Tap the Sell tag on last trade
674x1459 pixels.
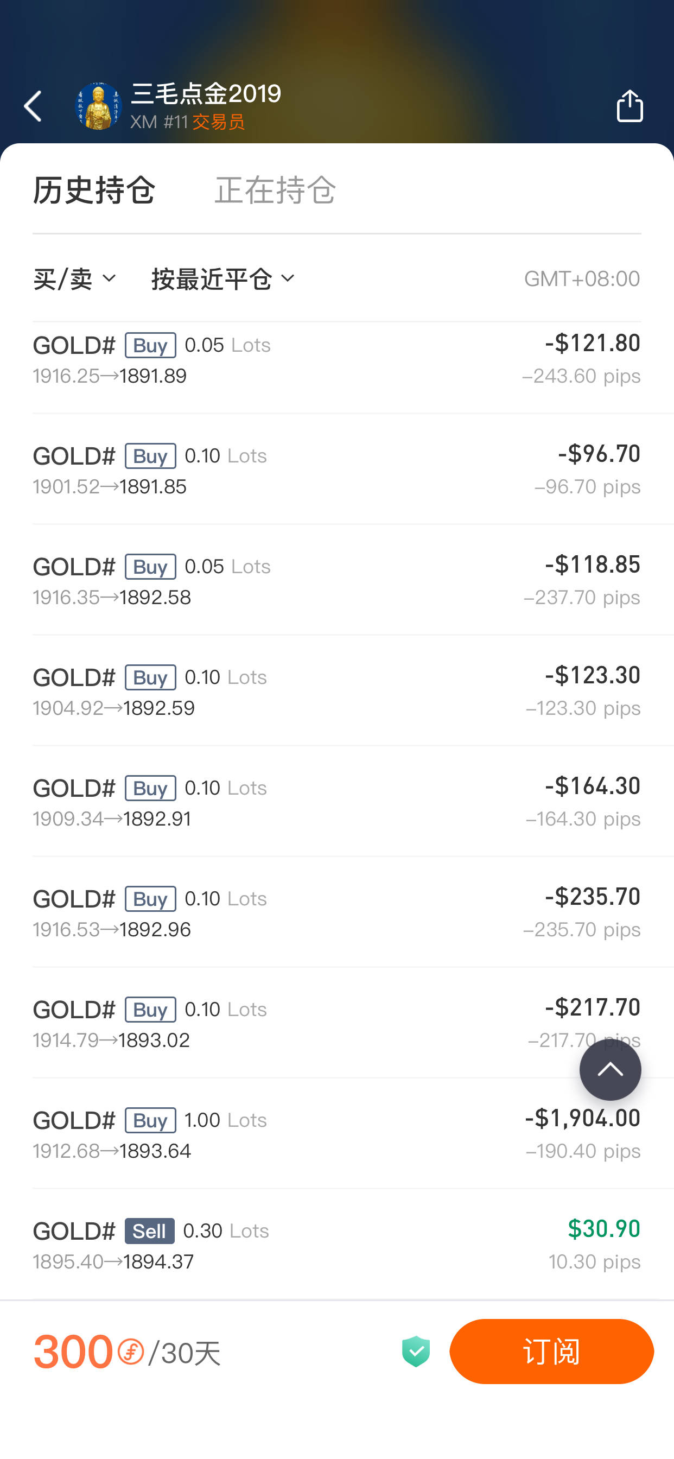[150, 1230]
